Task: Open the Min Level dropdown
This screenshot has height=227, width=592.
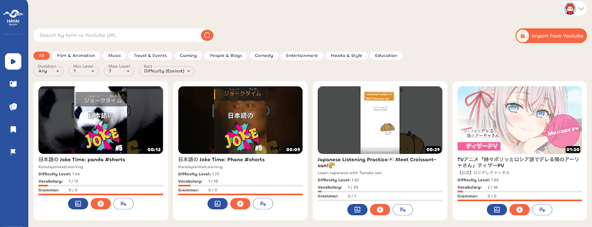Action: click(84, 71)
